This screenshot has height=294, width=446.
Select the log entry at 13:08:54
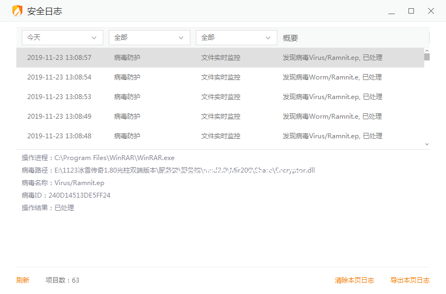pyautogui.click(x=218, y=77)
